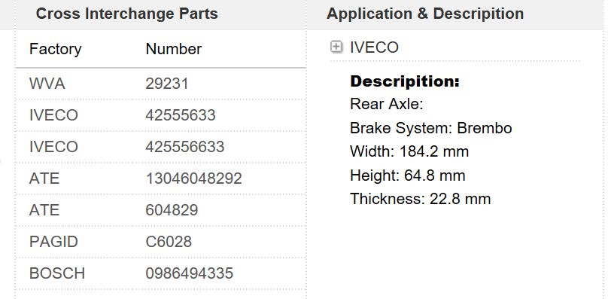Select IVECO part number 42555633
The height and width of the screenshot is (299, 608).
tap(181, 115)
